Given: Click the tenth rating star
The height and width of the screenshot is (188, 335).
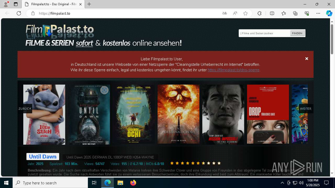Looking at the screenshot, I should tap(219, 163).
